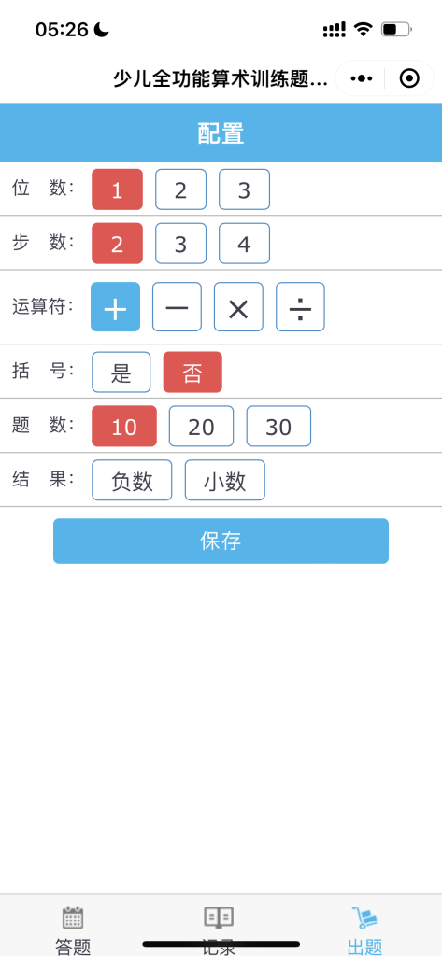Screen dimensions: 442x956
Task: Select the minus operator
Action: 177,306
